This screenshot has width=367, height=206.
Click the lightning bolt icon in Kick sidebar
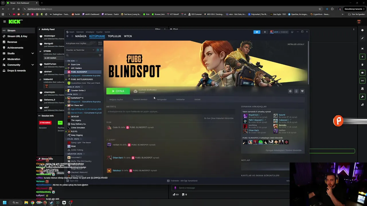[x=363, y=57]
